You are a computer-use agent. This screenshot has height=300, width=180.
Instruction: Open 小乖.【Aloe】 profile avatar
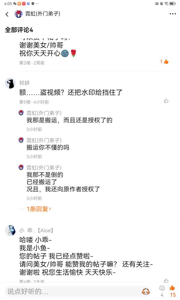[x=10, y=230]
